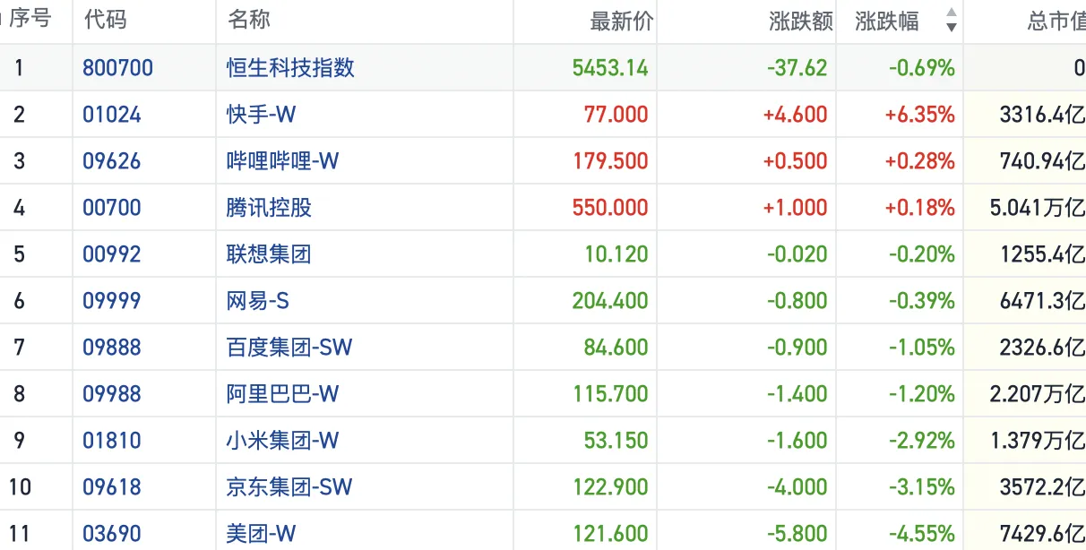Click the 腾讯控股 stock name
The width and height of the screenshot is (1086, 550).
point(269,208)
